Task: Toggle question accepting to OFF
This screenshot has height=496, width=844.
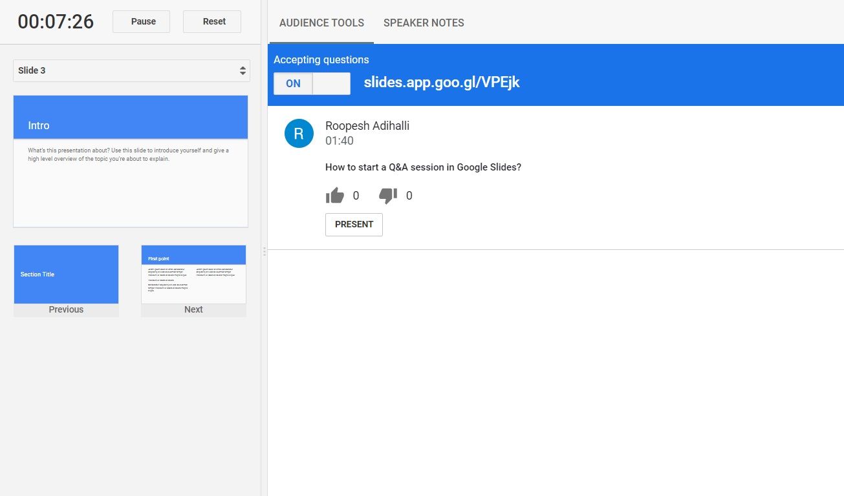Action: (x=332, y=83)
